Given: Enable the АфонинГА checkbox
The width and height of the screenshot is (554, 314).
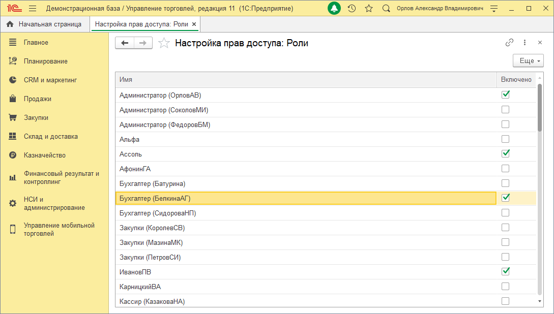Looking at the screenshot, I should coord(506,169).
